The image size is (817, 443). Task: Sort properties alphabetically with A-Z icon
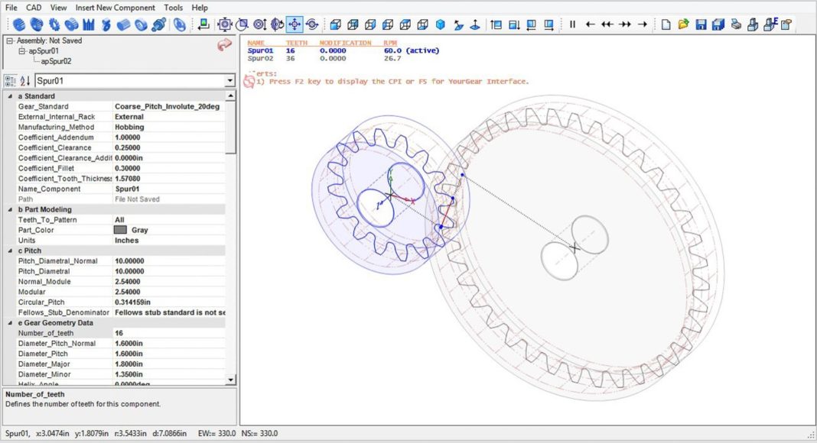point(25,81)
